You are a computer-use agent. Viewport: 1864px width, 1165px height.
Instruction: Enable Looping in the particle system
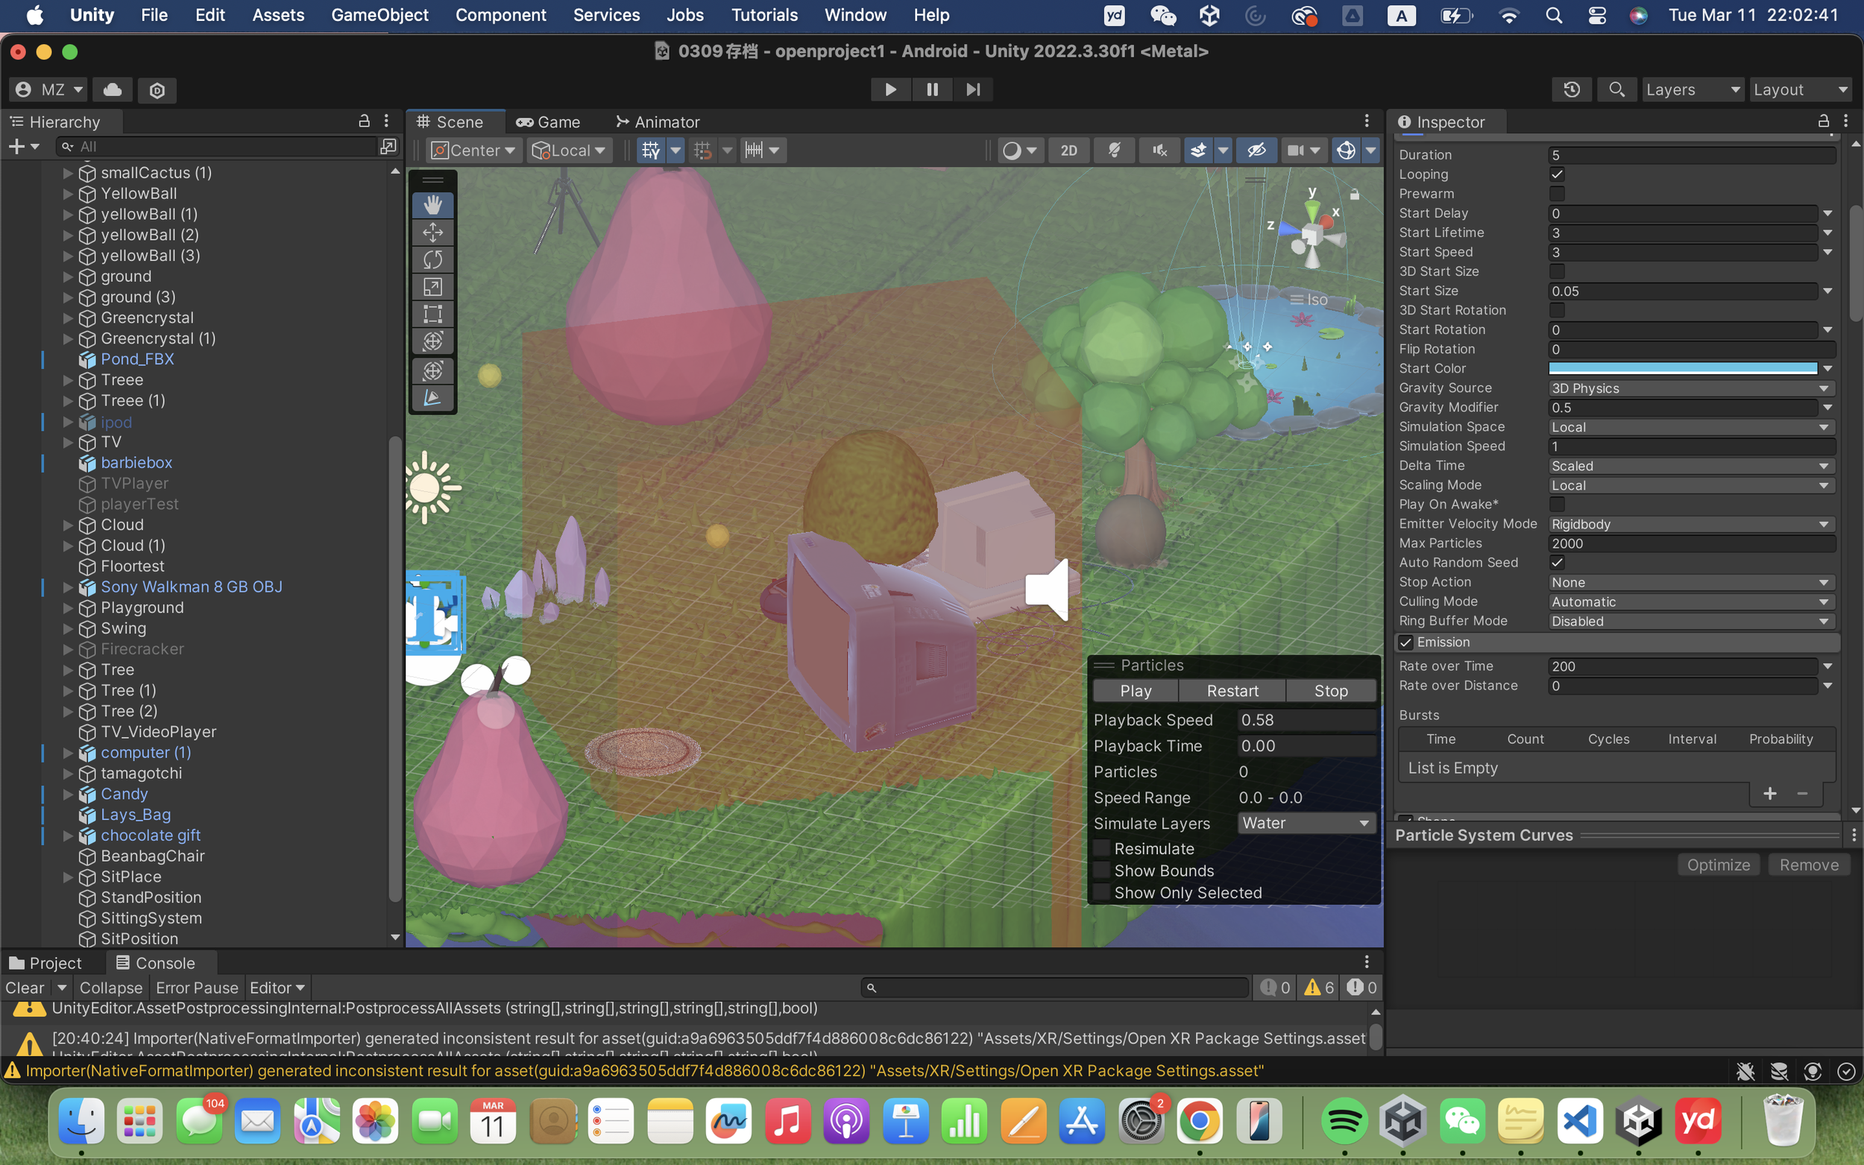[x=1558, y=174]
